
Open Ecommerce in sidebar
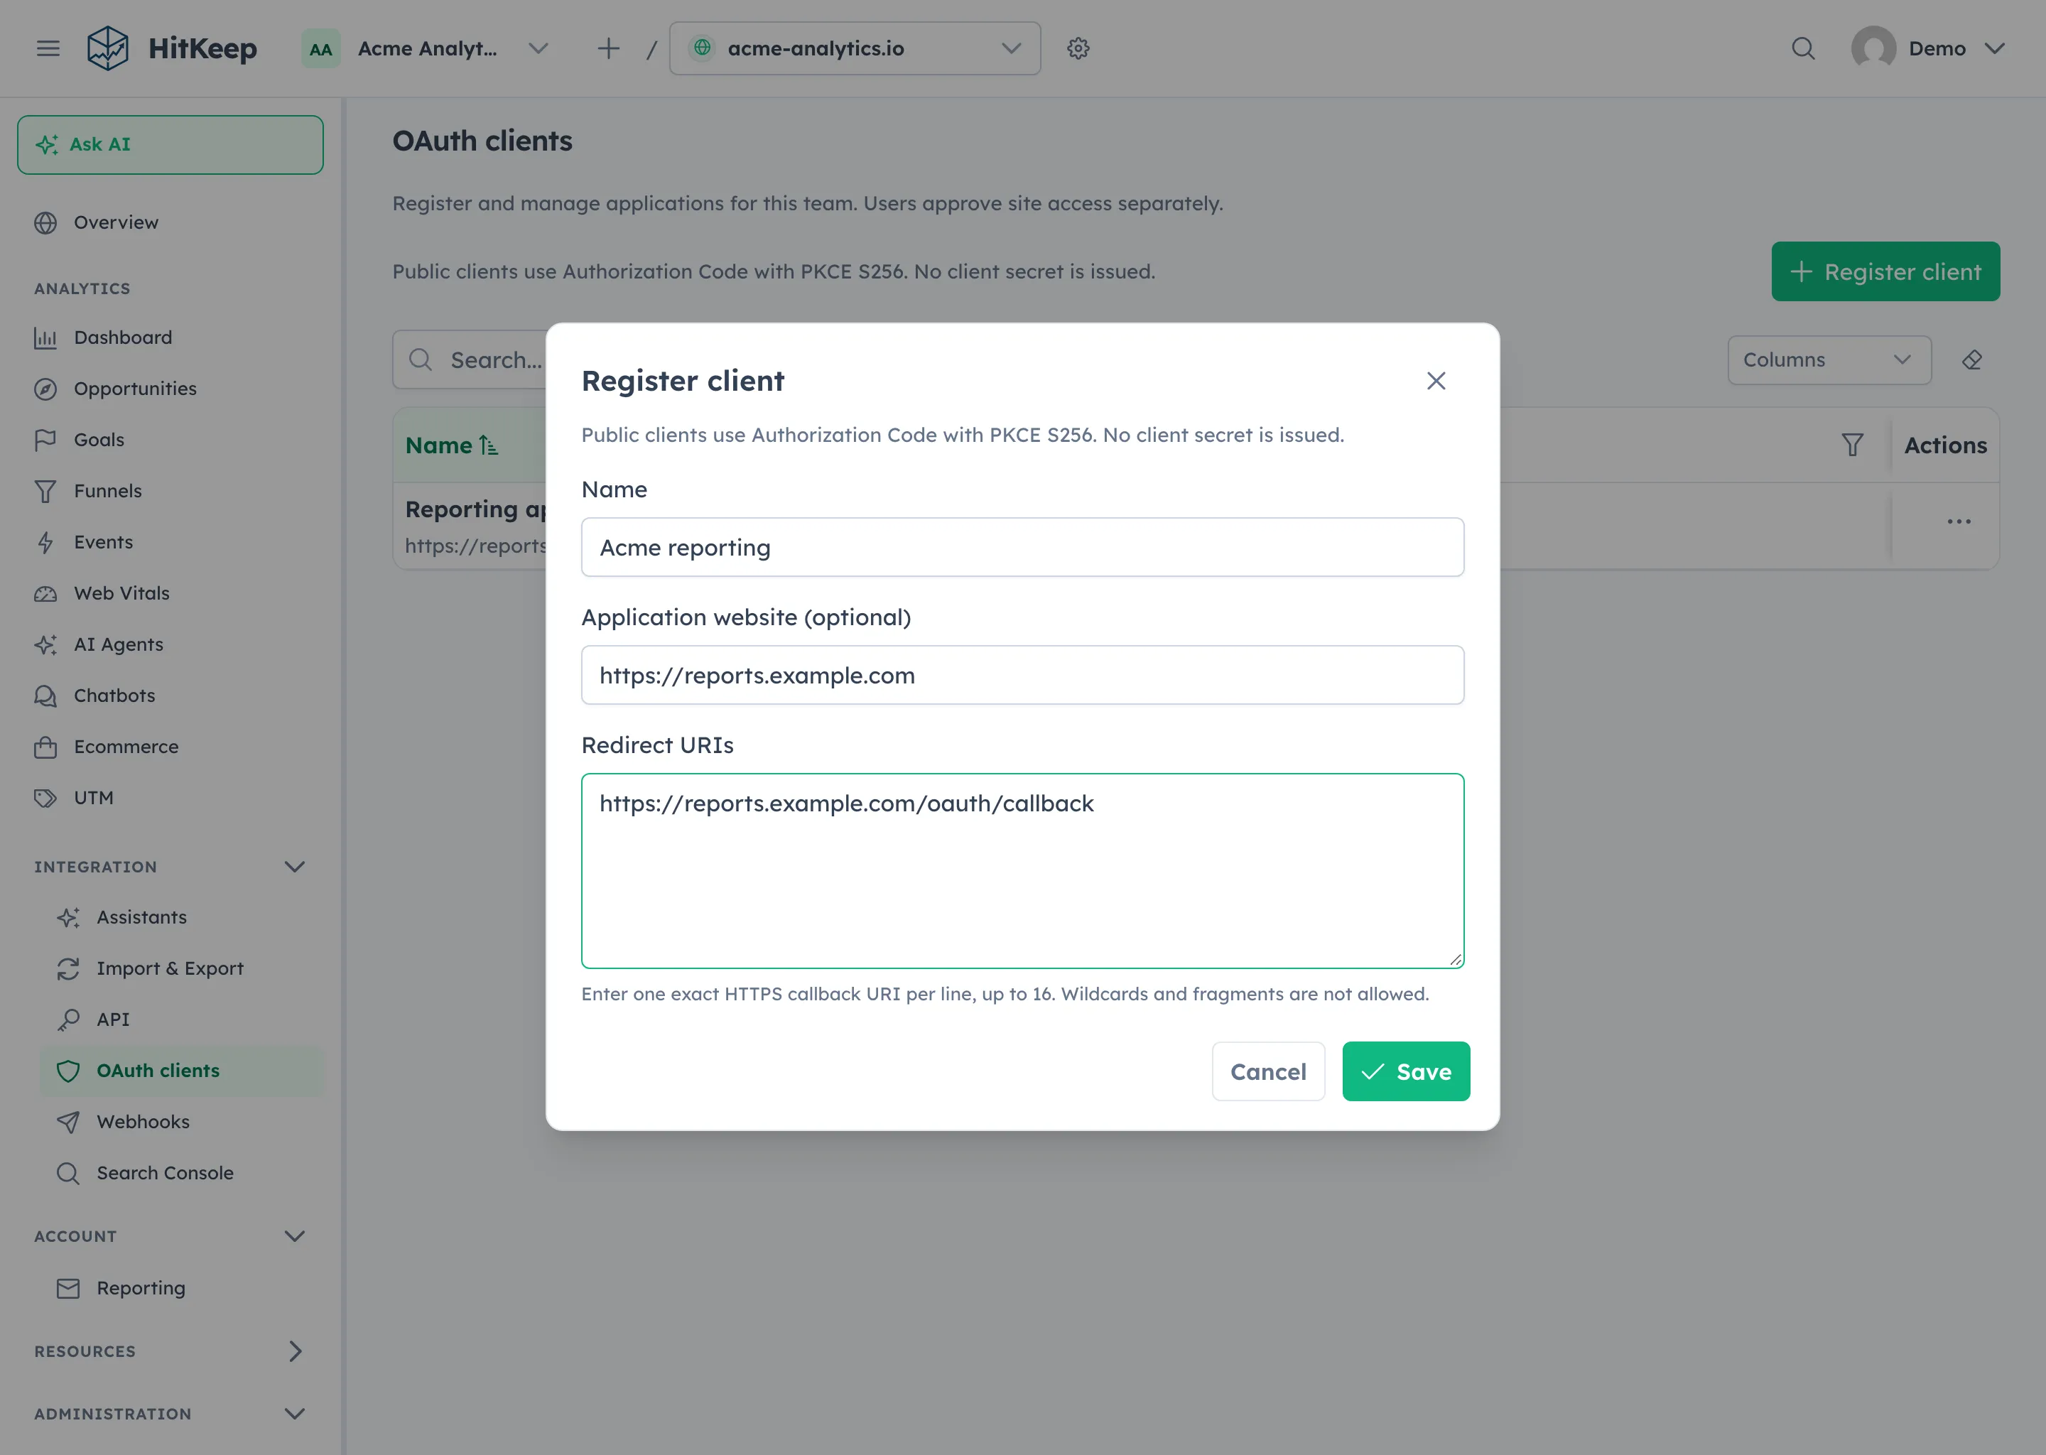pyautogui.click(x=170, y=746)
